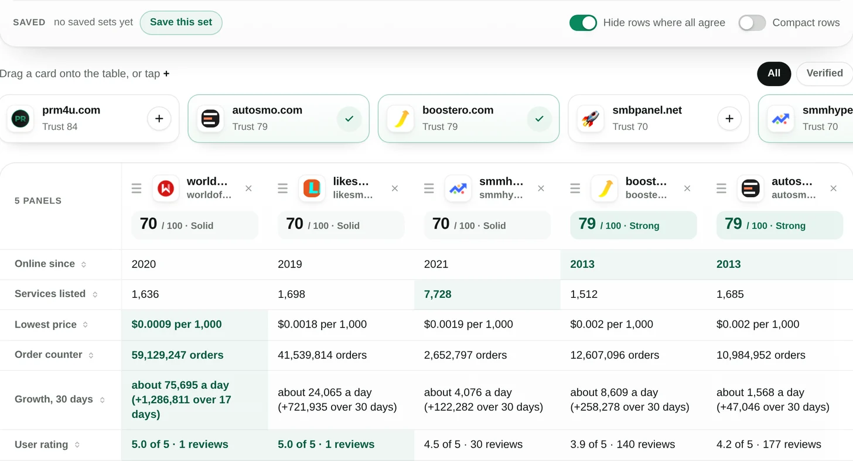853x461 pixels.
Task: Grab the worldof column drag handle
Action: (x=137, y=188)
